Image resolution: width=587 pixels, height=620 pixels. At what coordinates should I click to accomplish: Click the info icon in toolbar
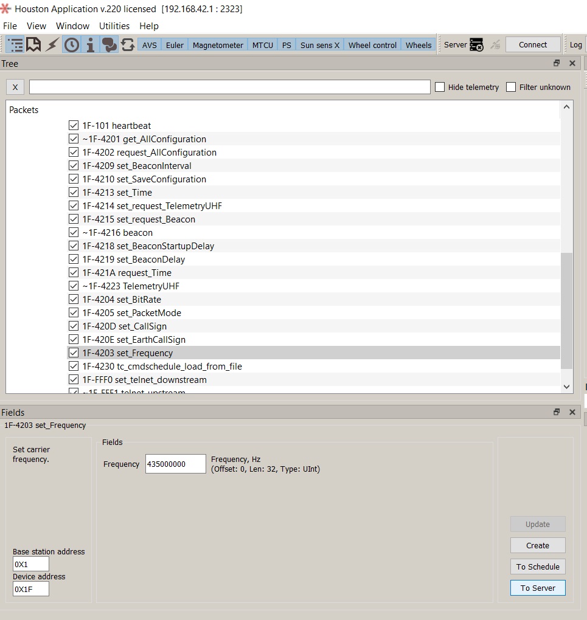coord(91,45)
